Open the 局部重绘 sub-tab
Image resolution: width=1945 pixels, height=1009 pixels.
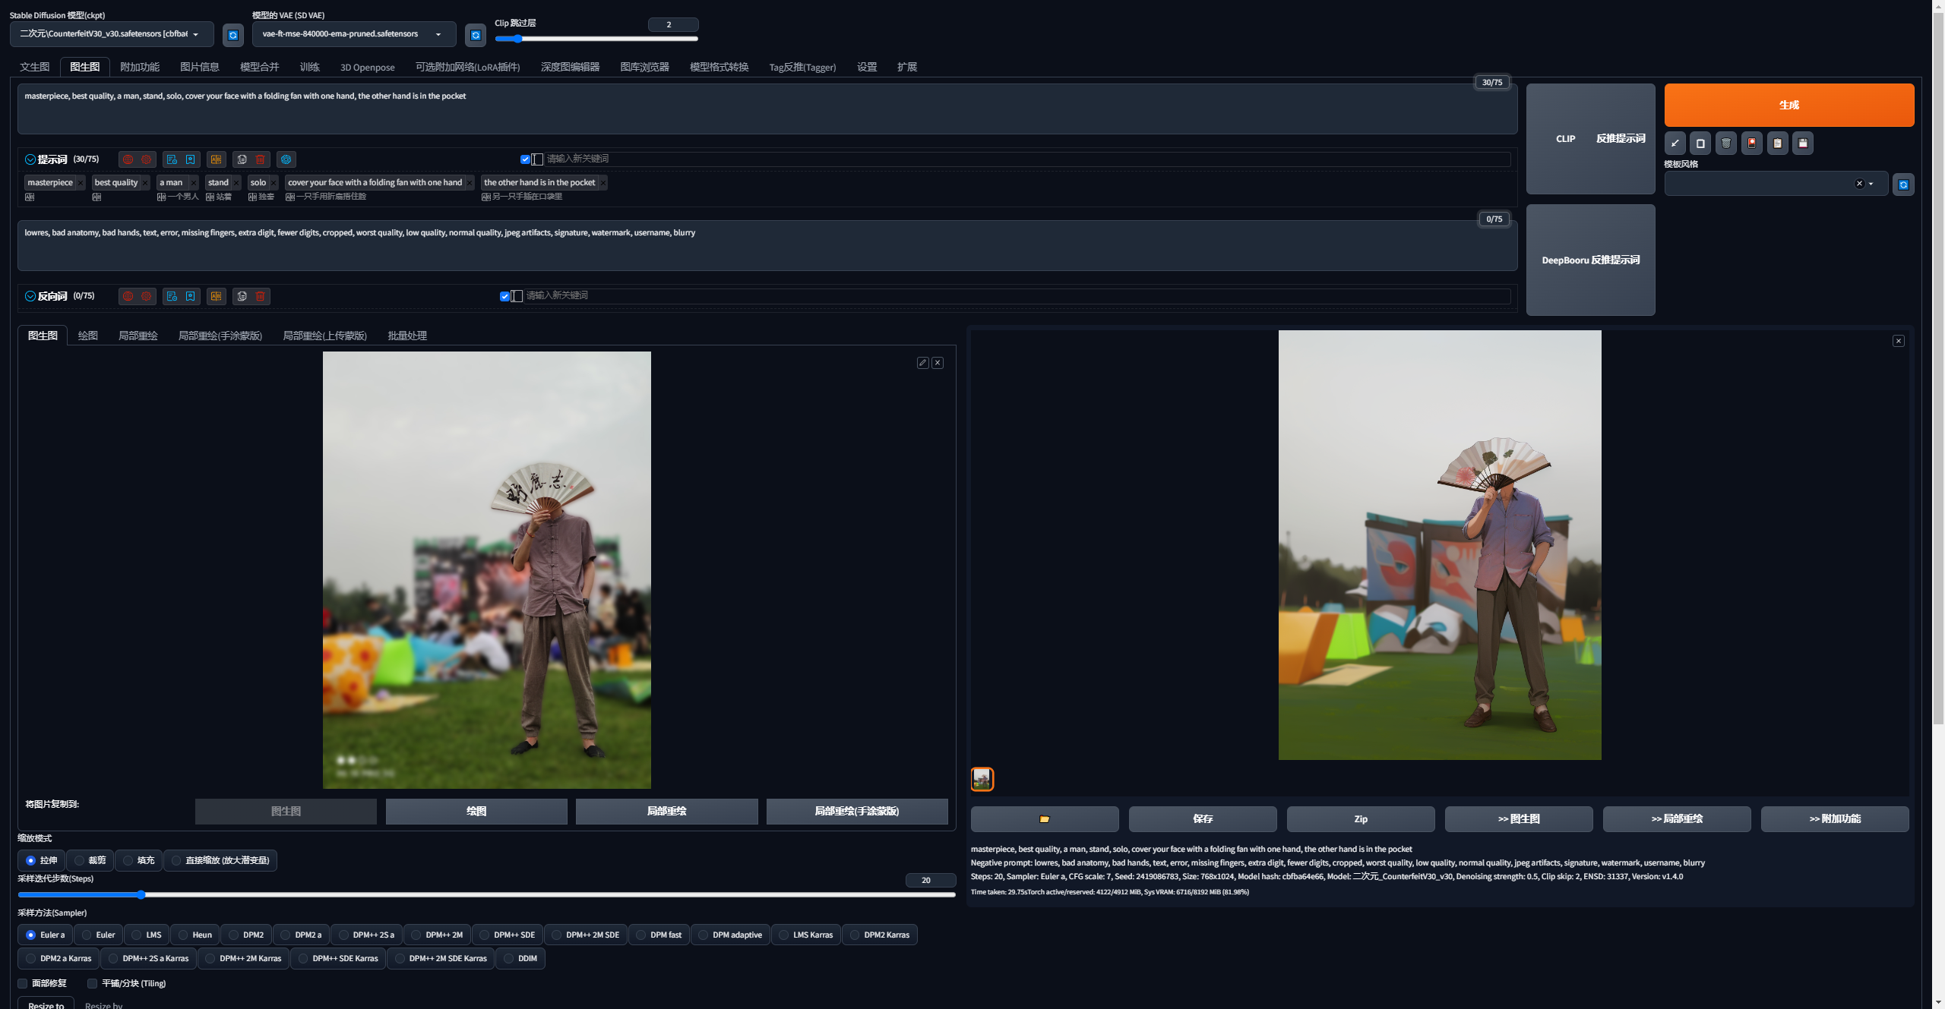(138, 336)
